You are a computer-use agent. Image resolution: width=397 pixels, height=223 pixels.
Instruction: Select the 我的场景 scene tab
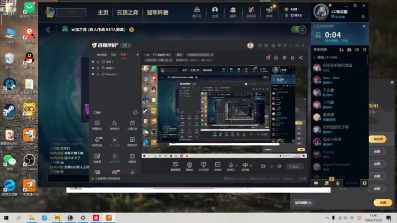[102, 55]
